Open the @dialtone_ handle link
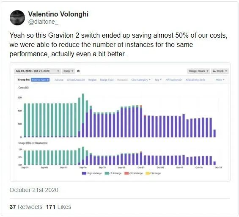 [43, 22]
